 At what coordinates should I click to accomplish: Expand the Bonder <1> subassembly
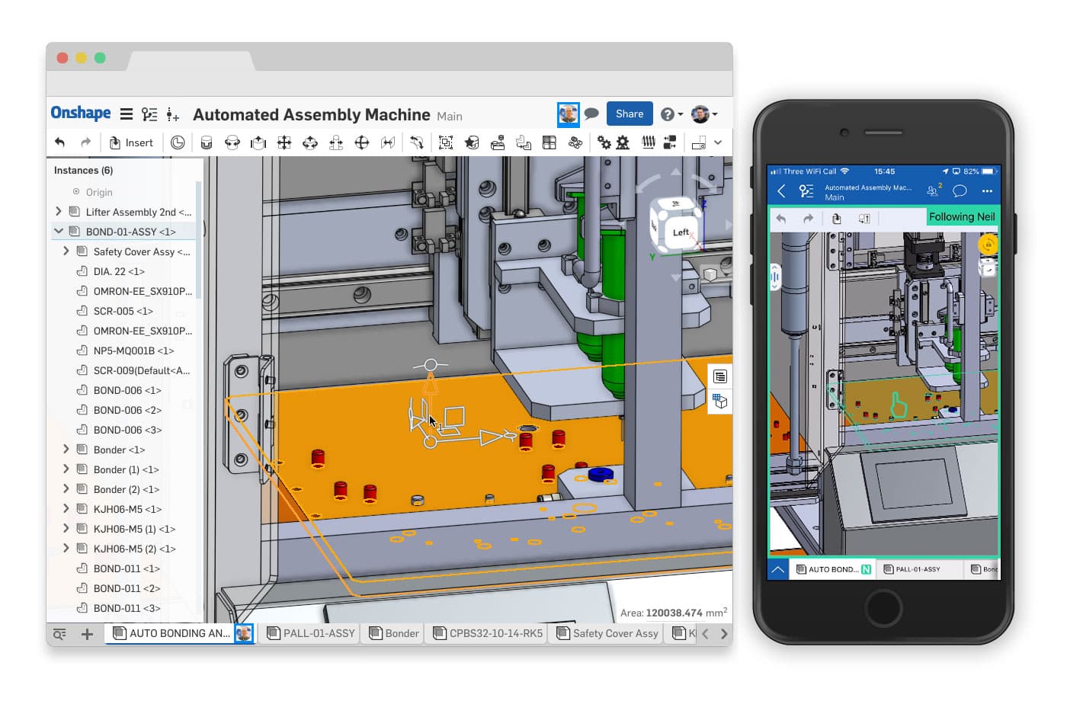pyautogui.click(x=66, y=449)
